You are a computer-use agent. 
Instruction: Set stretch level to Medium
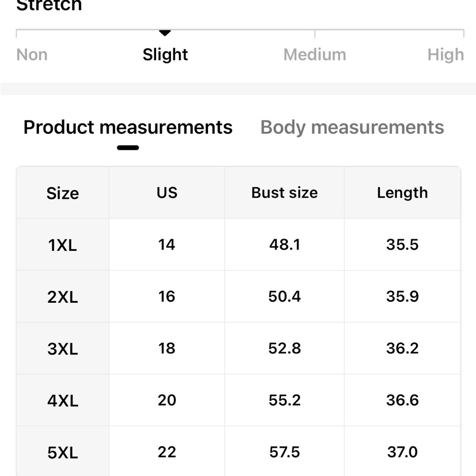314,54
